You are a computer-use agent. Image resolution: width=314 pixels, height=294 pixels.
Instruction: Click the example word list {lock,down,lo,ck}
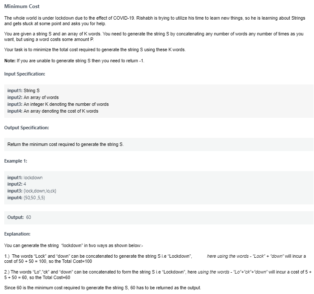click(40, 191)
